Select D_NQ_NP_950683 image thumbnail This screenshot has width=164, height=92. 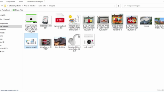click(132, 20)
